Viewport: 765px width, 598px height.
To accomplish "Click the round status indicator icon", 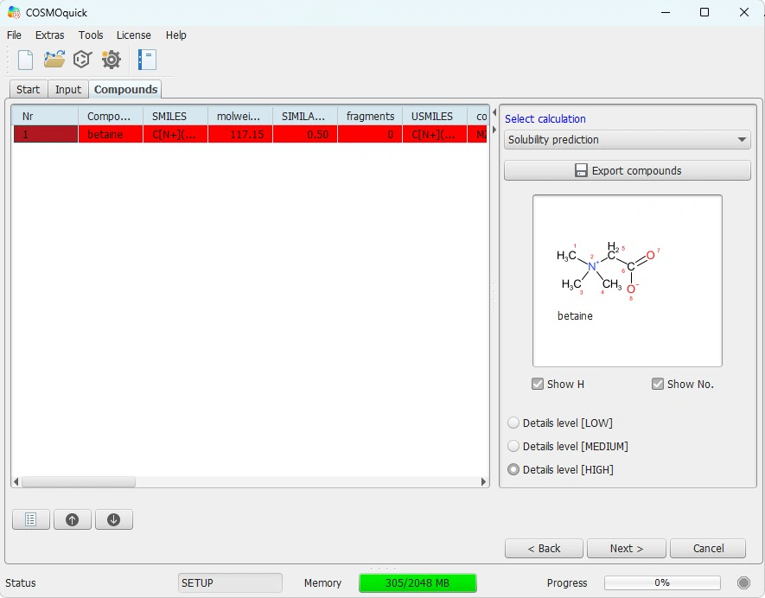I will pyautogui.click(x=743, y=583).
